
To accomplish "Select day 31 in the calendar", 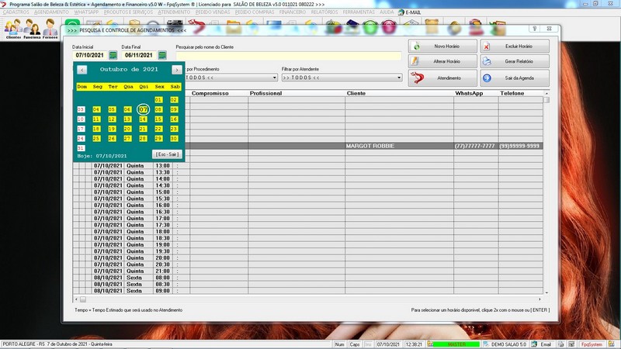I will [x=81, y=148].
